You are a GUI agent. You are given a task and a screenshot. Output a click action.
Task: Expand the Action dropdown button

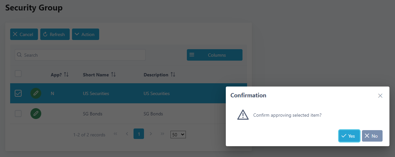pyautogui.click(x=85, y=34)
